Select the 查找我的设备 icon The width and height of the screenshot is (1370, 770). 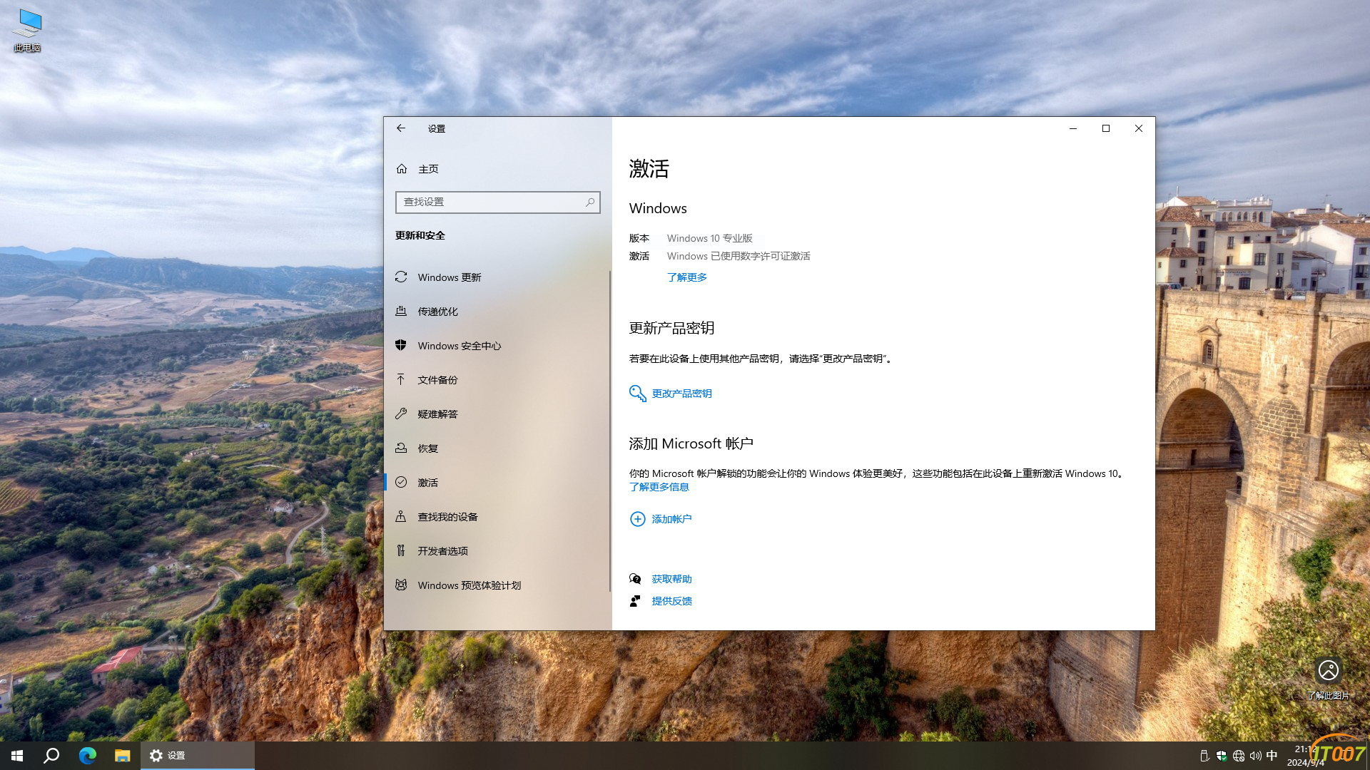click(401, 516)
